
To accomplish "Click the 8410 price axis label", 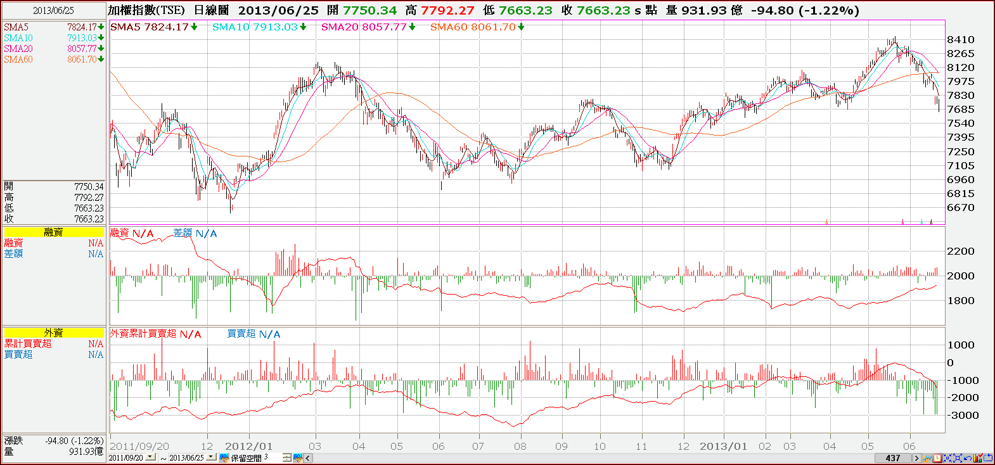I will (961, 39).
